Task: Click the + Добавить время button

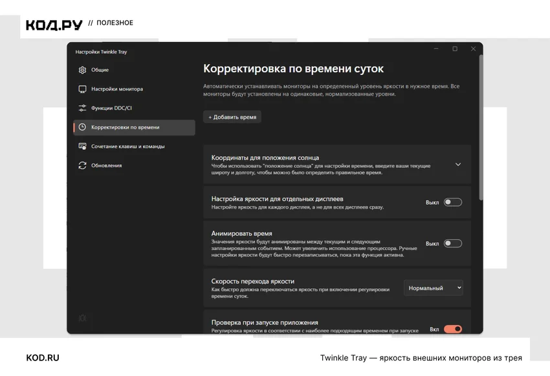Action: coord(232,117)
